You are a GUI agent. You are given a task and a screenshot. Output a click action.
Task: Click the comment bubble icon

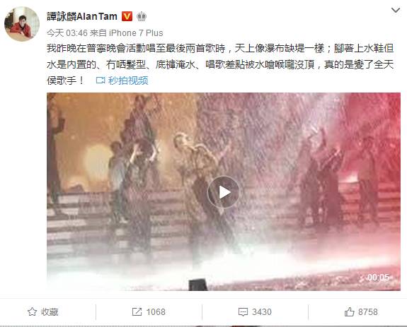point(243,312)
